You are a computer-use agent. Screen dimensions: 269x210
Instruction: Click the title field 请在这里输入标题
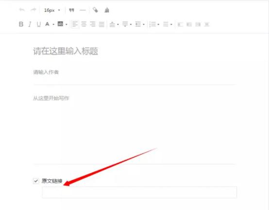pos(66,51)
